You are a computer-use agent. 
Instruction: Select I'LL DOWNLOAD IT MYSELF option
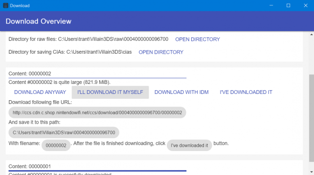pos(110,92)
